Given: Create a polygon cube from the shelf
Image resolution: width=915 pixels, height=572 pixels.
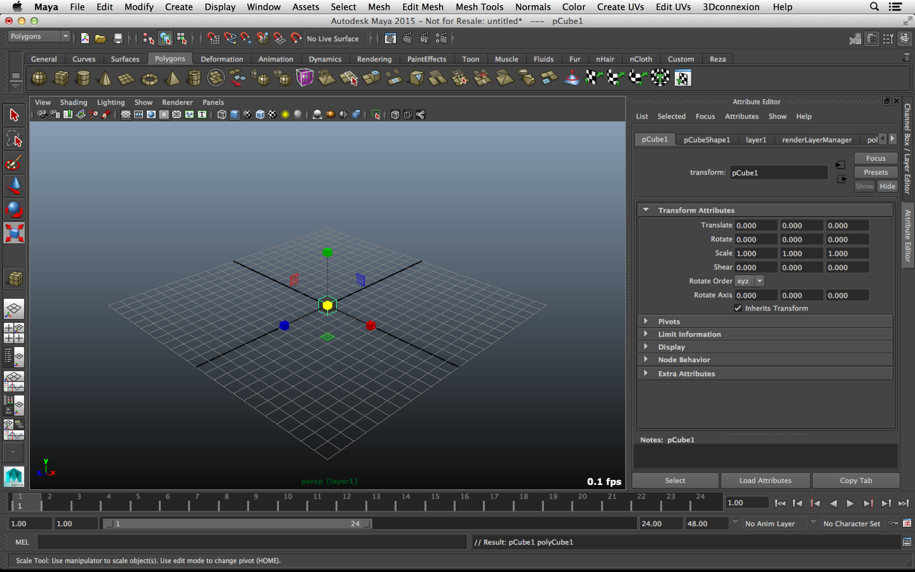Looking at the screenshot, I should [x=60, y=78].
